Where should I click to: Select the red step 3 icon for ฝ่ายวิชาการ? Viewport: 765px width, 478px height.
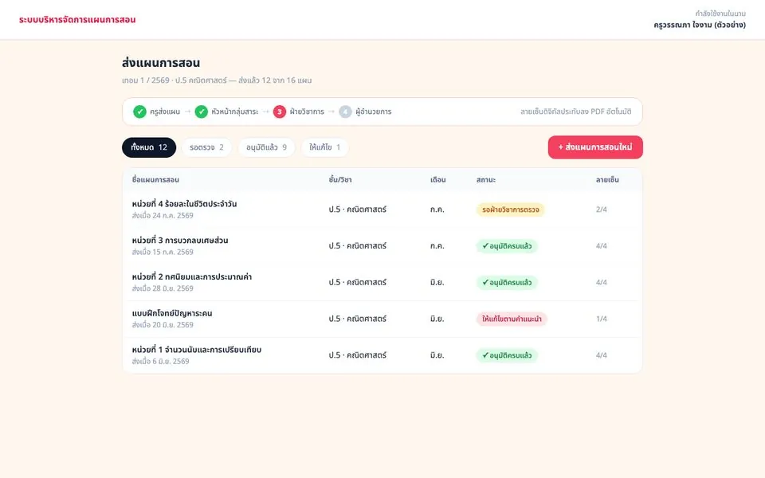[280, 112]
